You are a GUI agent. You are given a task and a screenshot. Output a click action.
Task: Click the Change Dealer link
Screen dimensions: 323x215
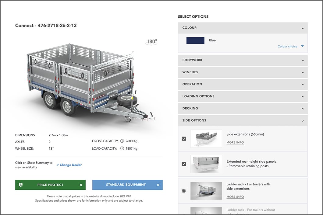(71, 165)
